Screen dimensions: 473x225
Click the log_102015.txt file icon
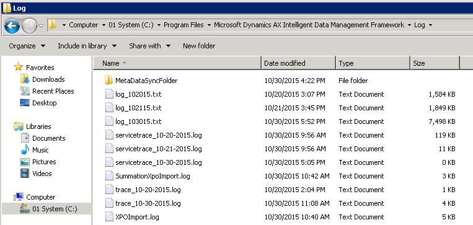pyautogui.click(x=109, y=94)
